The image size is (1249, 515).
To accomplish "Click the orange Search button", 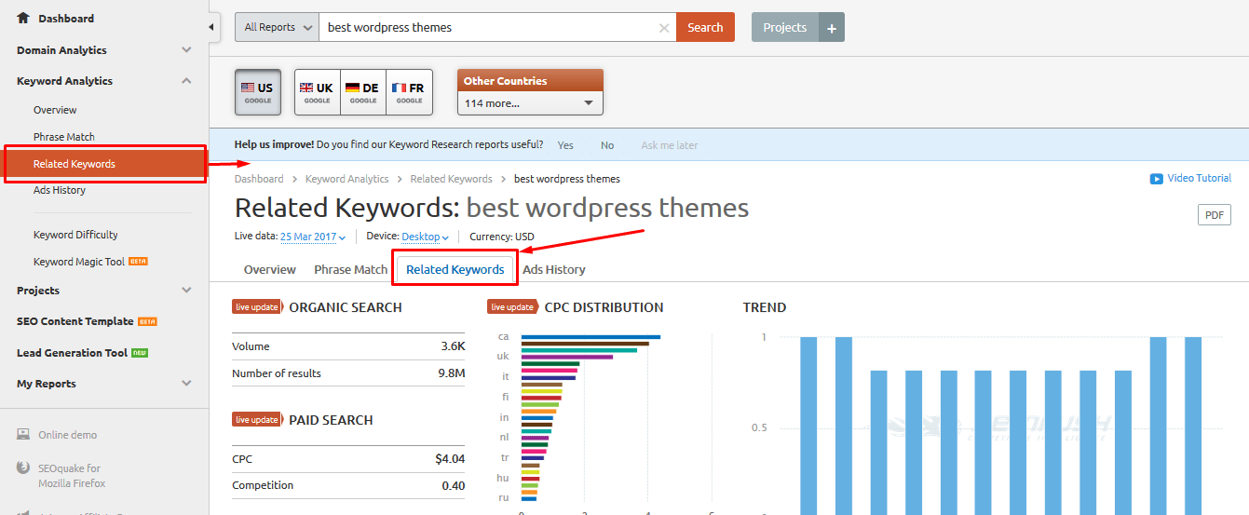I will point(705,27).
